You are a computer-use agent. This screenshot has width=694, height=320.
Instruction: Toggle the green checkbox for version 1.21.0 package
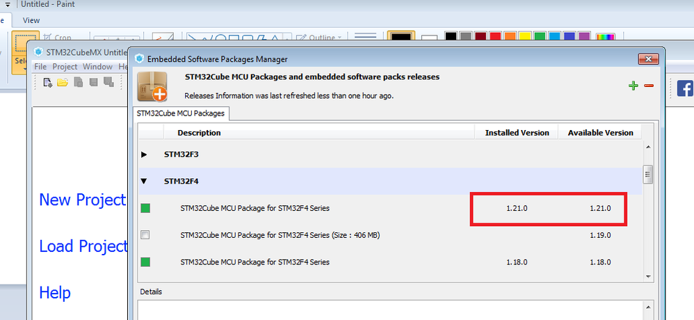pos(145,208)
